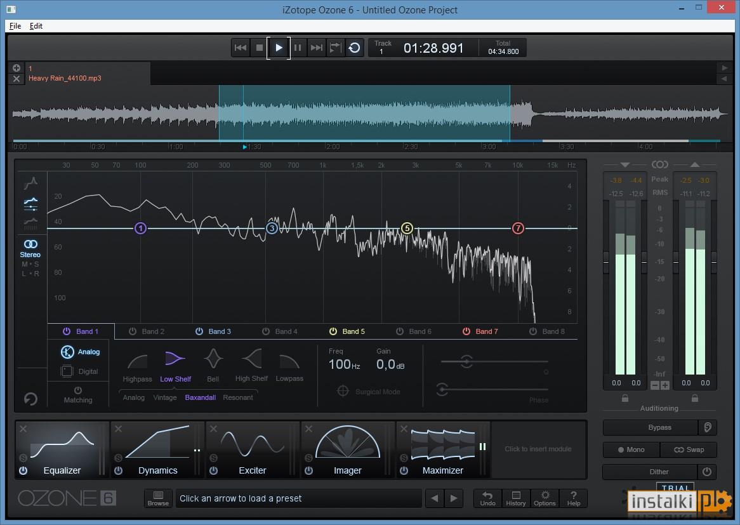
Task: Select EQ node 5 on the curve
Action: 407,229
